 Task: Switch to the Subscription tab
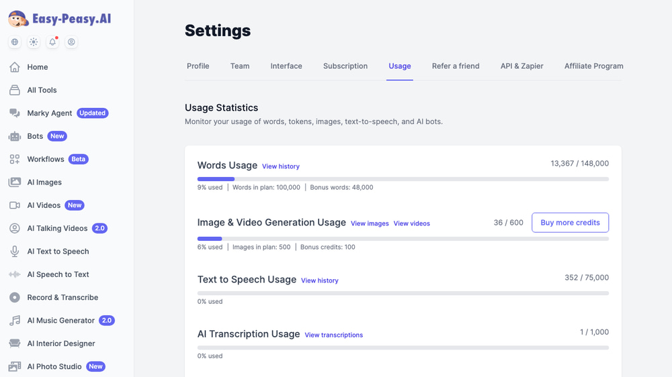(x=345, y=66)
